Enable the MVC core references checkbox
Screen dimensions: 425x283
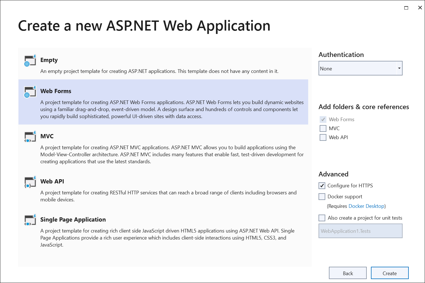click(323, 128)
